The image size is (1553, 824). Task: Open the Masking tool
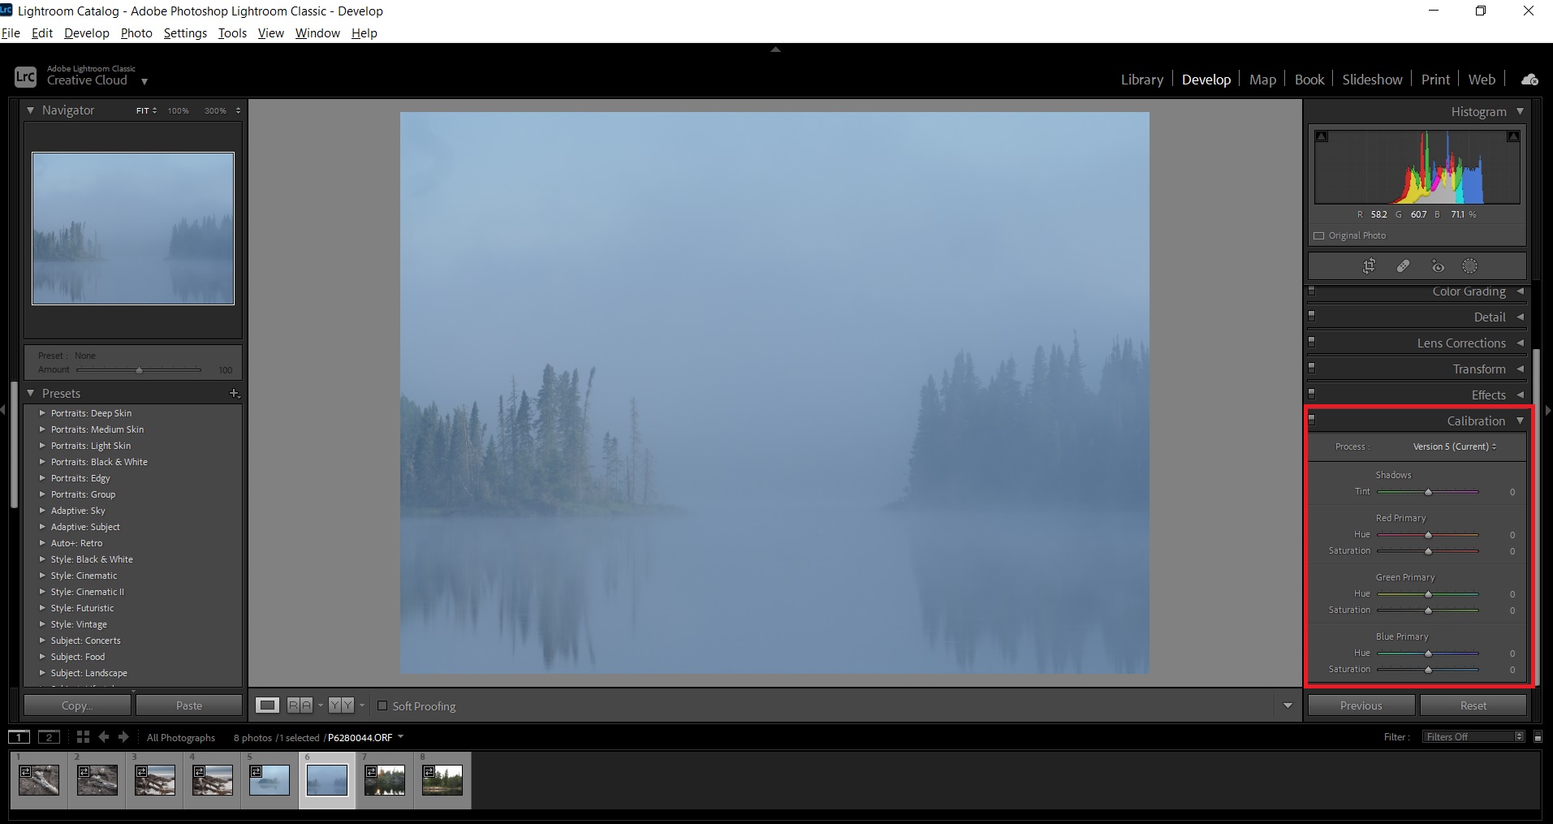point(1471,265)
